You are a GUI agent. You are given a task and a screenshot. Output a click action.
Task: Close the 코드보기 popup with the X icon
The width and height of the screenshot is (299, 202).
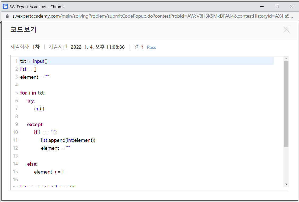(x=286, y=30)
